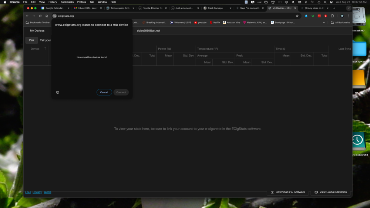Open the My Devices page tab

point(37,31)
